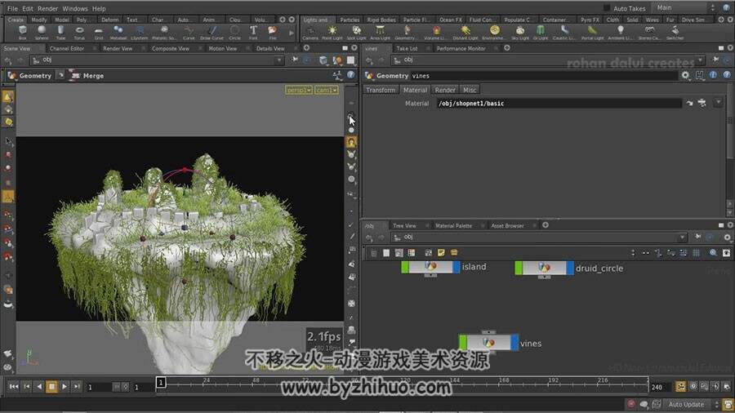Open the Material parameter dropdown arrow
735x413 pixels.
[718, 103]
